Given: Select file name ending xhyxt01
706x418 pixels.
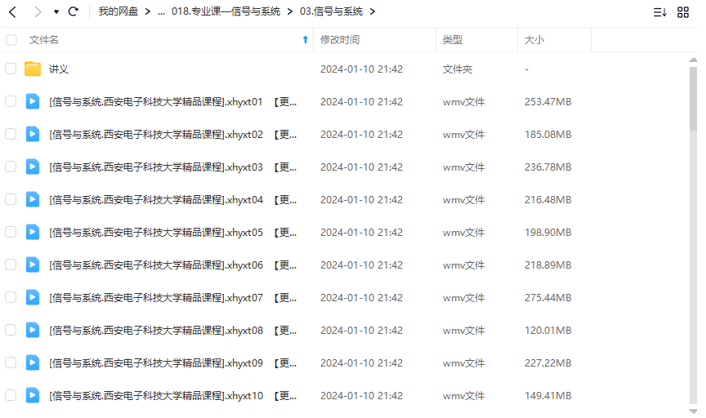Looking at the screenshot, I should point(173,102).
